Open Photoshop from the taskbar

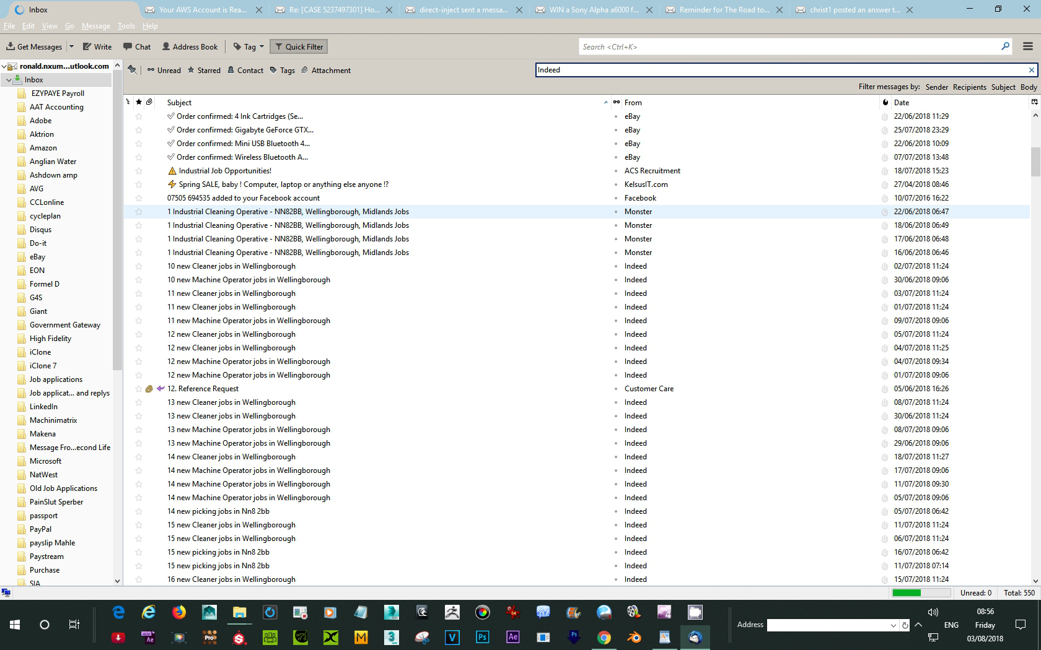tap(482, 637)
